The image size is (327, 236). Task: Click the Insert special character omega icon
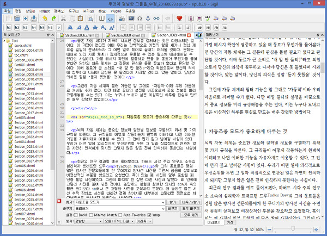(x=140, y=18)
